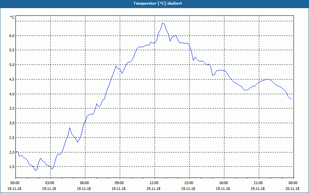
Task: Select the 6,0 y-axis value
Action: (x=12, y=36)
